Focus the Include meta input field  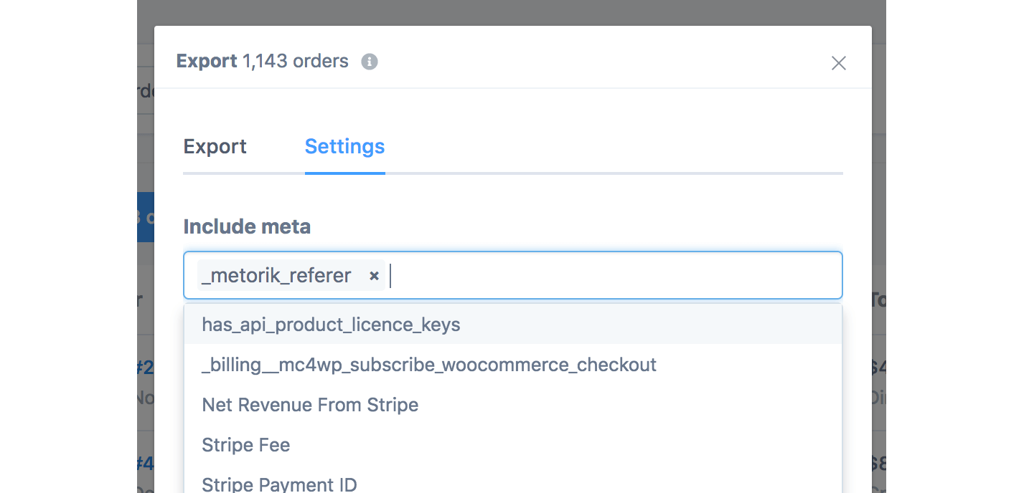click(610, 276)
